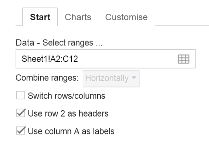This screenshot has height=144, width=209.
Task: Click the 'Data - Select ranges ...' heading
Action: (59, 43)
